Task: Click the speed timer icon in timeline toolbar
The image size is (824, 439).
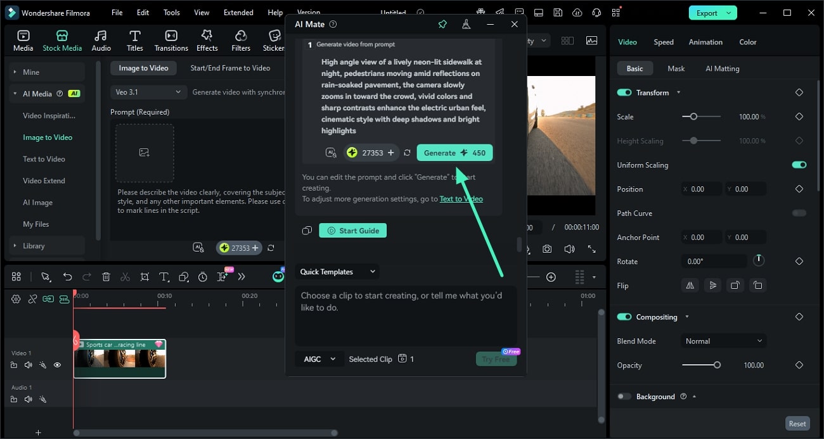Action: [x=203, y=277]
